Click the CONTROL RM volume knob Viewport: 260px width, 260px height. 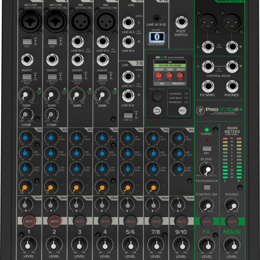206,205
